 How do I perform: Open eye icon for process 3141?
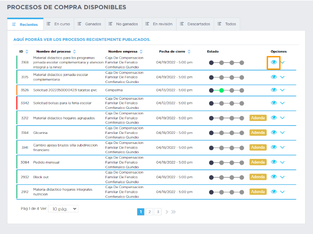274,147
